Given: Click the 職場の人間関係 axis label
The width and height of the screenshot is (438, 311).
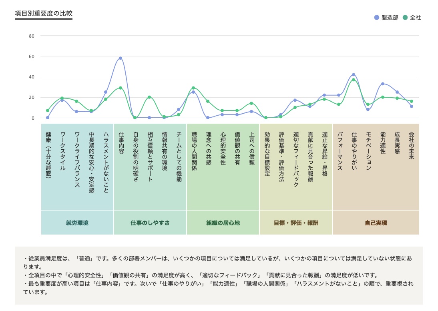Looking at the screenshot, I should [194, 151].
